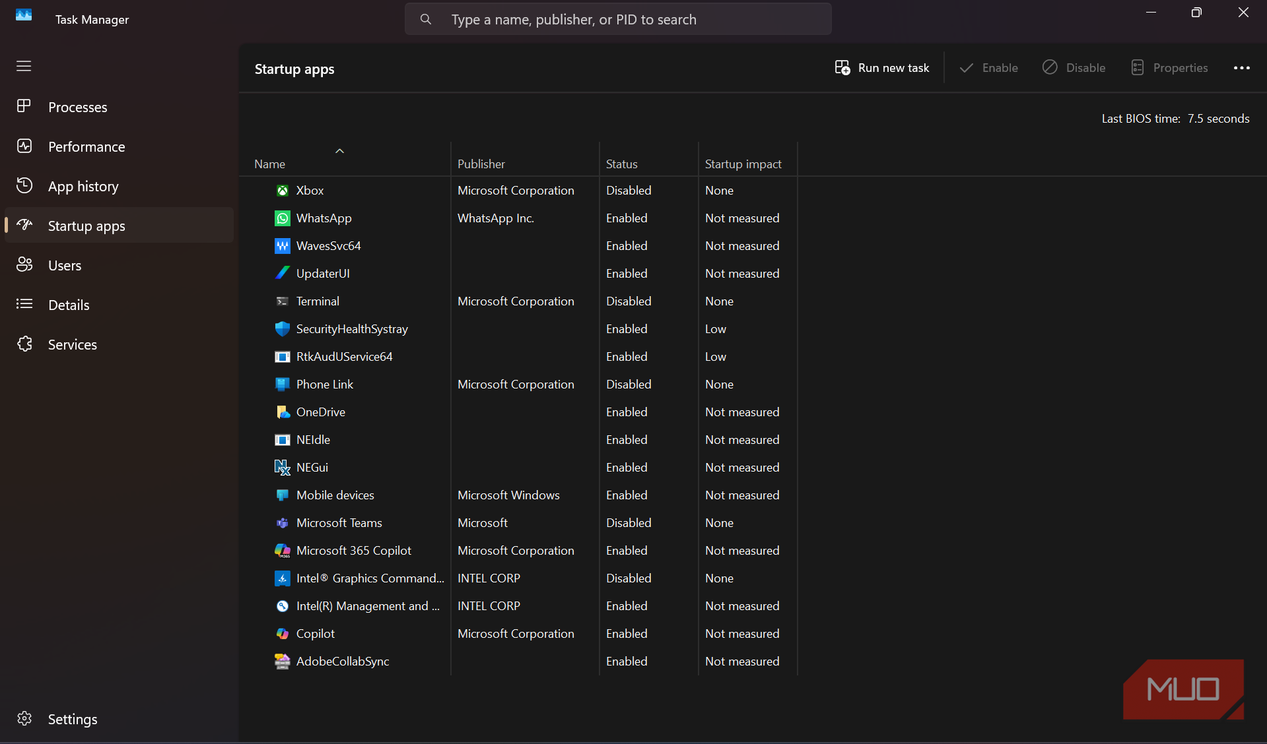Select the Microsoft Teams row name

point(339,523)
